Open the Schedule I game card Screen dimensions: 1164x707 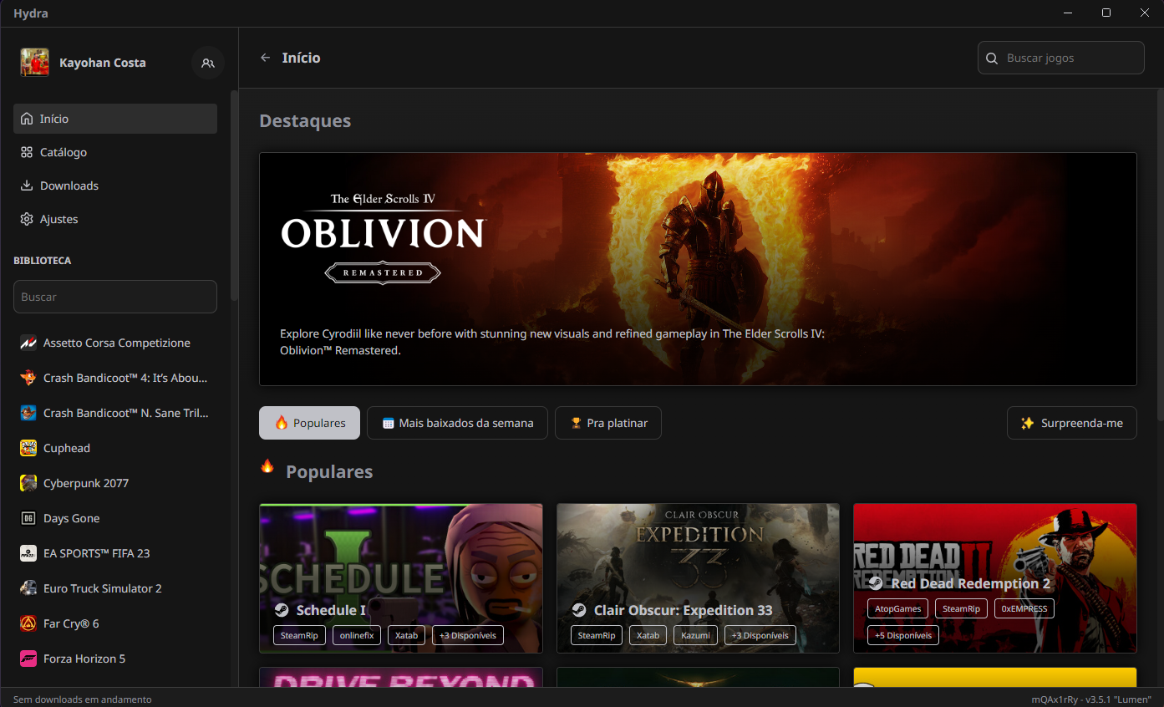(x=401, y=578)
